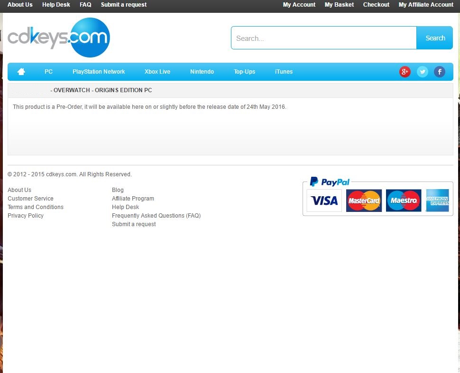Open My Affiliate Account

[x=426, y=5]
